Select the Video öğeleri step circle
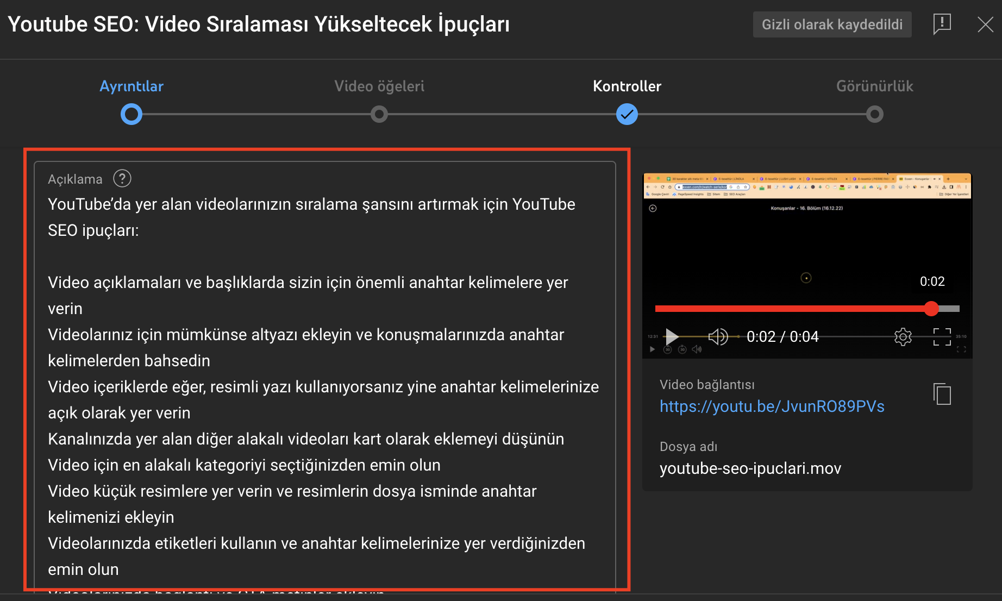This screenshot has height=601, width=1002. 379,114
